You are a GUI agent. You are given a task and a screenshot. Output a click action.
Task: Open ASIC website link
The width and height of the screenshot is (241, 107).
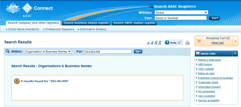[x=206, y=69]
